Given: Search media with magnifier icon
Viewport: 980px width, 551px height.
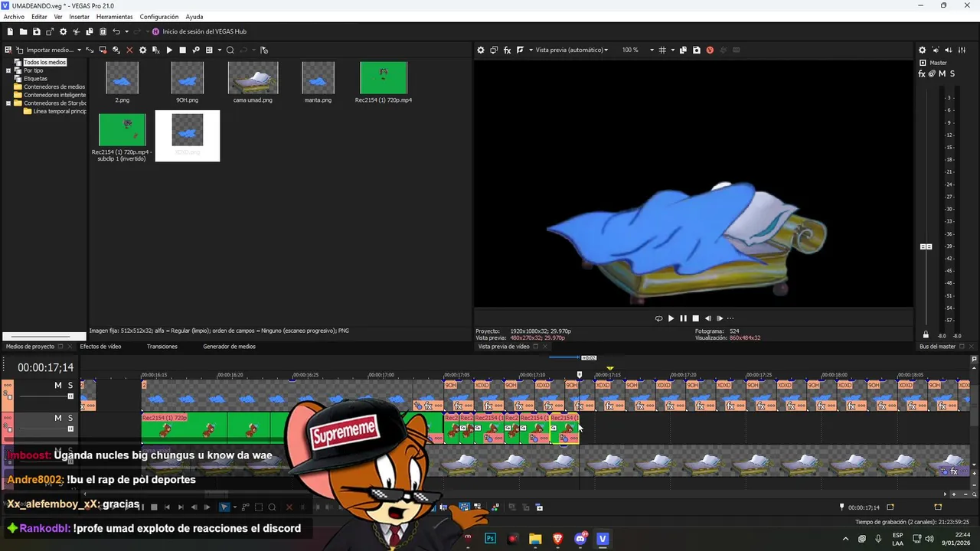Looking at the screenshot, I should pyautogui.click(x=230, y=50).
